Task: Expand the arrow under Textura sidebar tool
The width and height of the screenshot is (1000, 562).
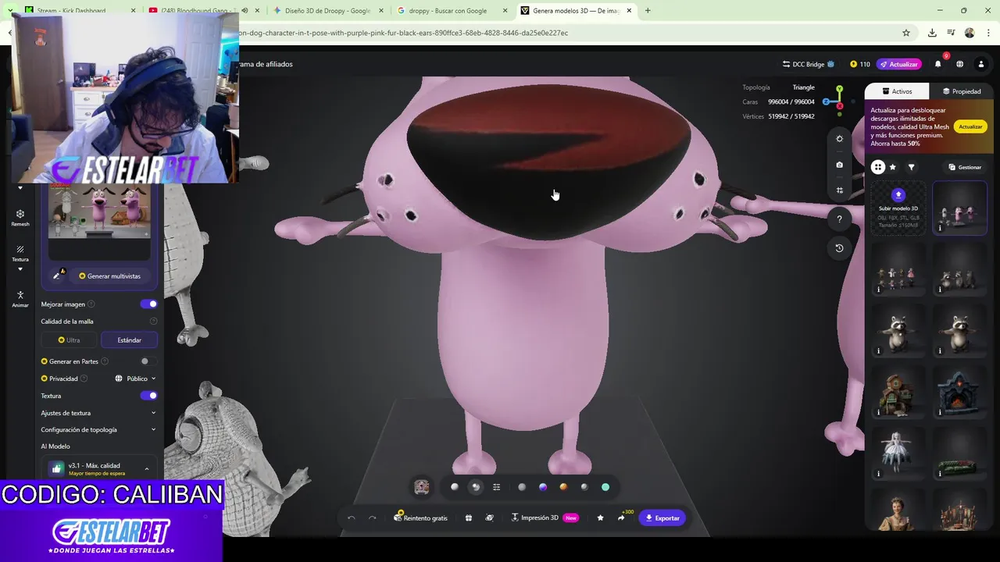Action: [20, 269]
